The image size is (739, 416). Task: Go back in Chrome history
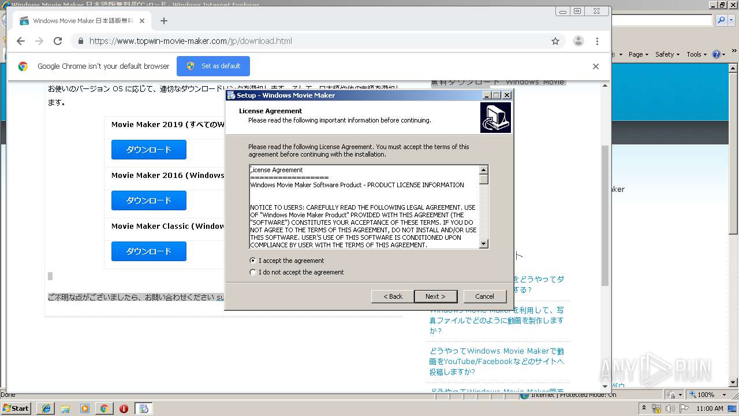click(21, 41)
